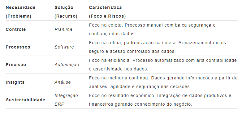The width and height of the screenshot is (242, 114).
Task: Select the 'Processos' row label
Action: pos(18,47)
